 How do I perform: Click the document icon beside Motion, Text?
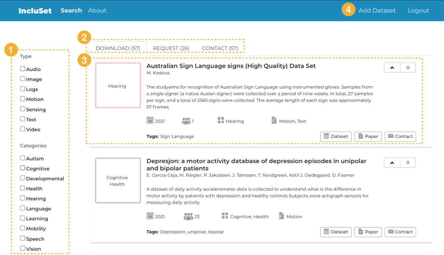274,121
